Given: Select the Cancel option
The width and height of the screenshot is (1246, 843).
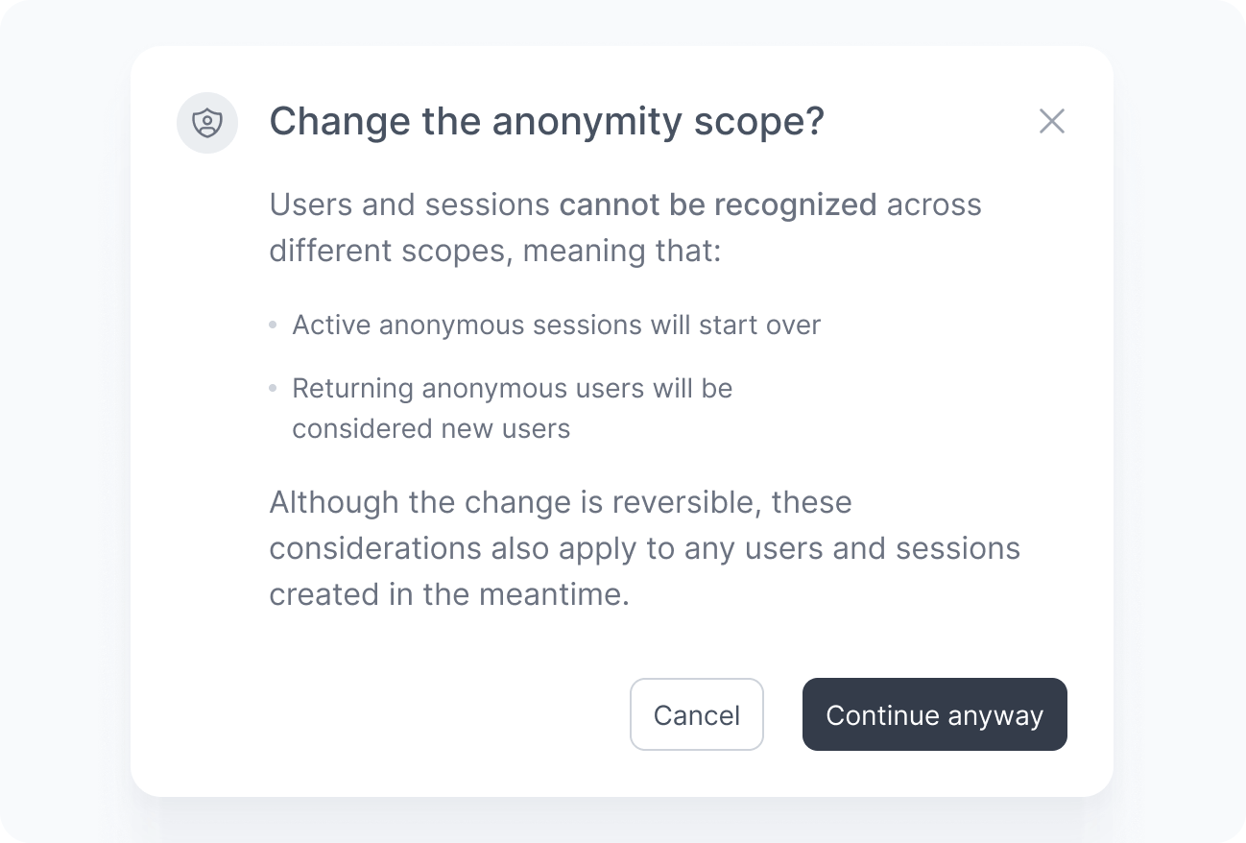Looking at the screenshot, I should pyautogui.click(x=696, y=714).
